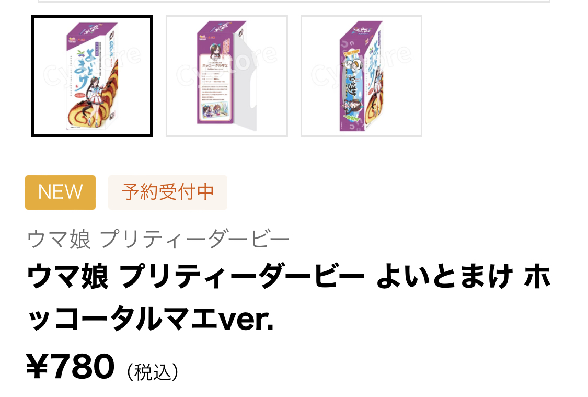The height and width of the screenshot is (397, 588).
Task: Click the bold product title starting with ウマ娘
Action: pos(289,298)
